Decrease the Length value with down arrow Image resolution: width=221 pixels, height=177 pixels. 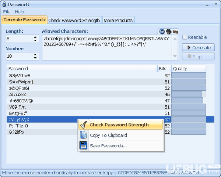click(35, 40)
